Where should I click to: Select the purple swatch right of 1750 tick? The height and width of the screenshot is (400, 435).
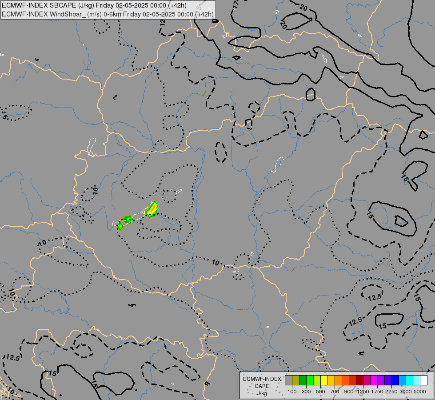click(x=381, y=380)
